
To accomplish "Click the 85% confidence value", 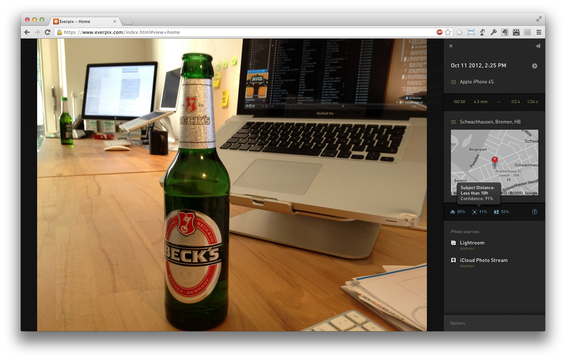I will point(461,212).
